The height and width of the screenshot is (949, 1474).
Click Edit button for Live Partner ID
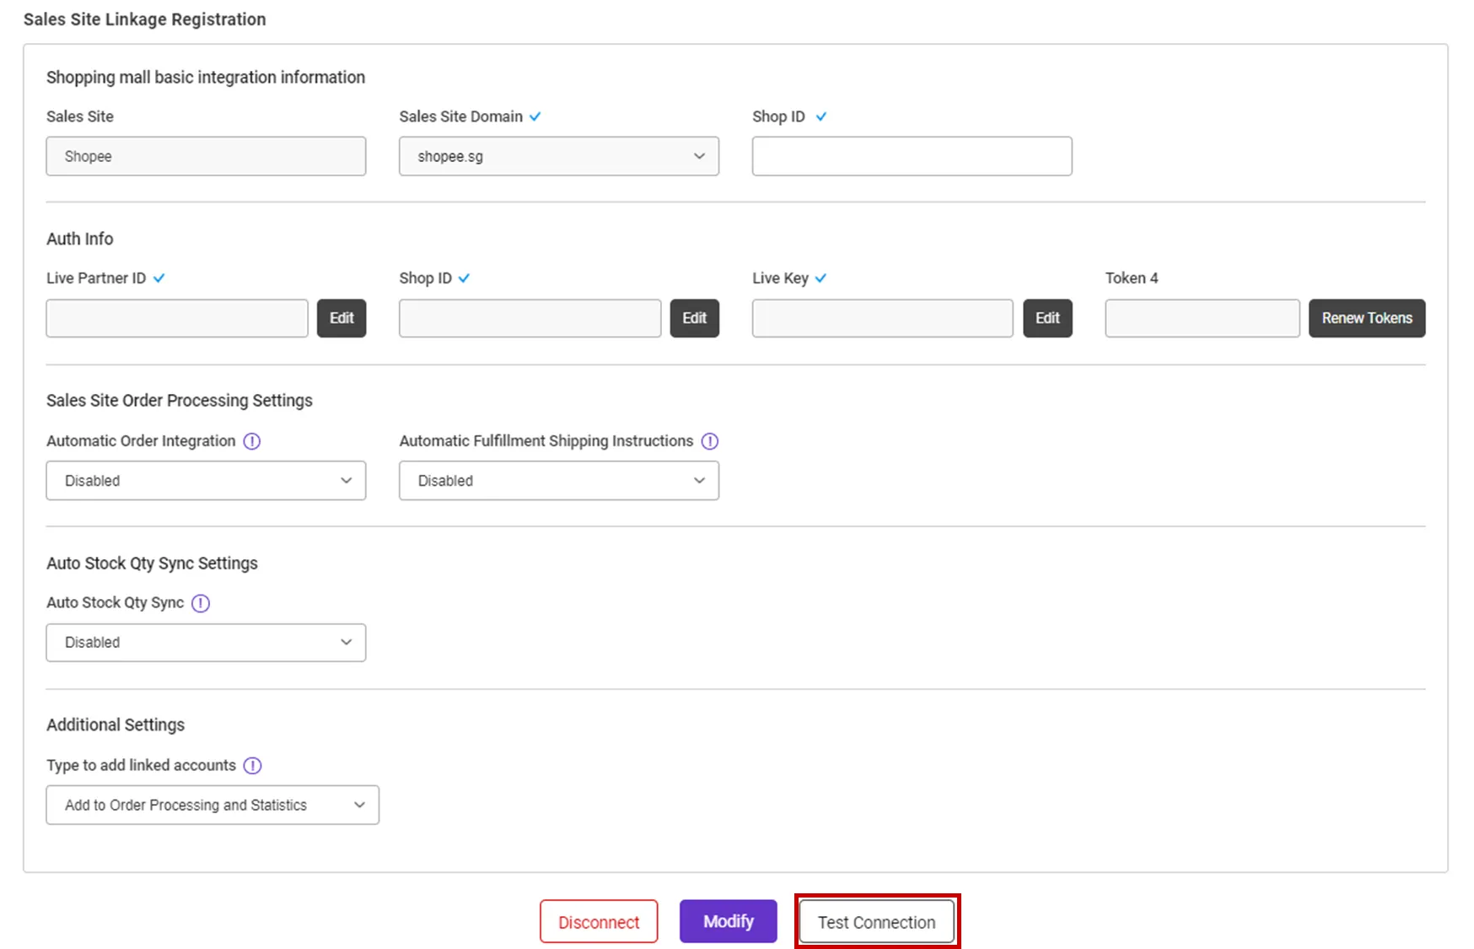(342, 318)
